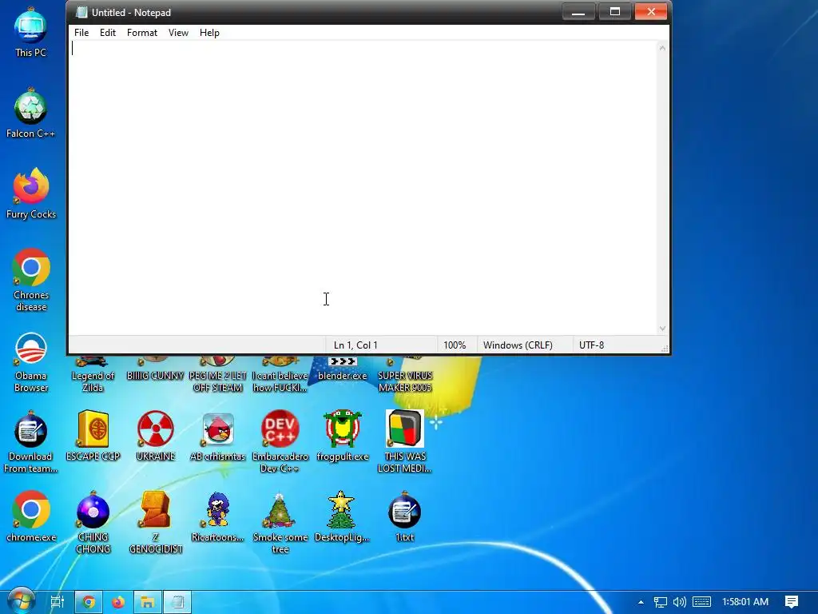The height and width of the screenshot is (614, 818).
Task: Open the Format menu in Notepad
Action: (x=142, y=32)
